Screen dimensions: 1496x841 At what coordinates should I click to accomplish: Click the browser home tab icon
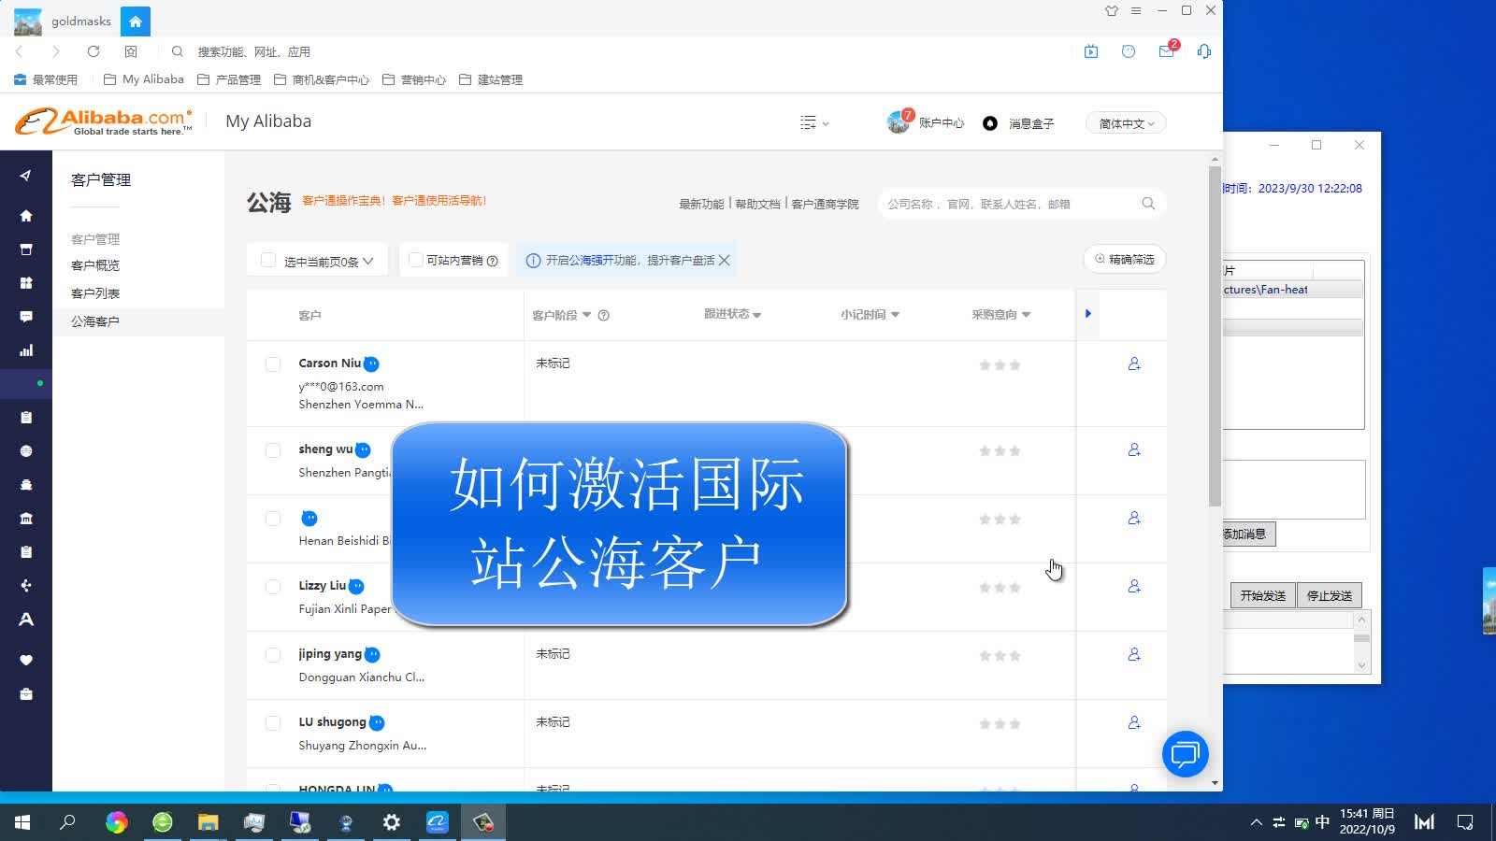tap(136, 21)
